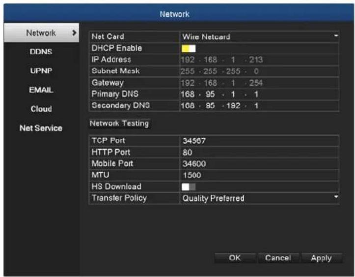The image size is (355, 277).
Task: Click the TCP Port label
Action: click(x=108, y=141)
